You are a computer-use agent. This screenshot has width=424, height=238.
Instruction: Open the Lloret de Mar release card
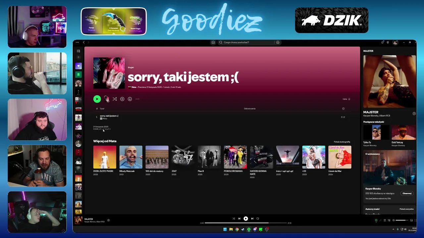pos(340,161)
